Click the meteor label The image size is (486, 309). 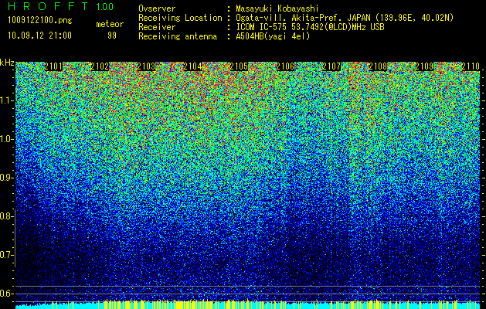click(x=110, y=24)
